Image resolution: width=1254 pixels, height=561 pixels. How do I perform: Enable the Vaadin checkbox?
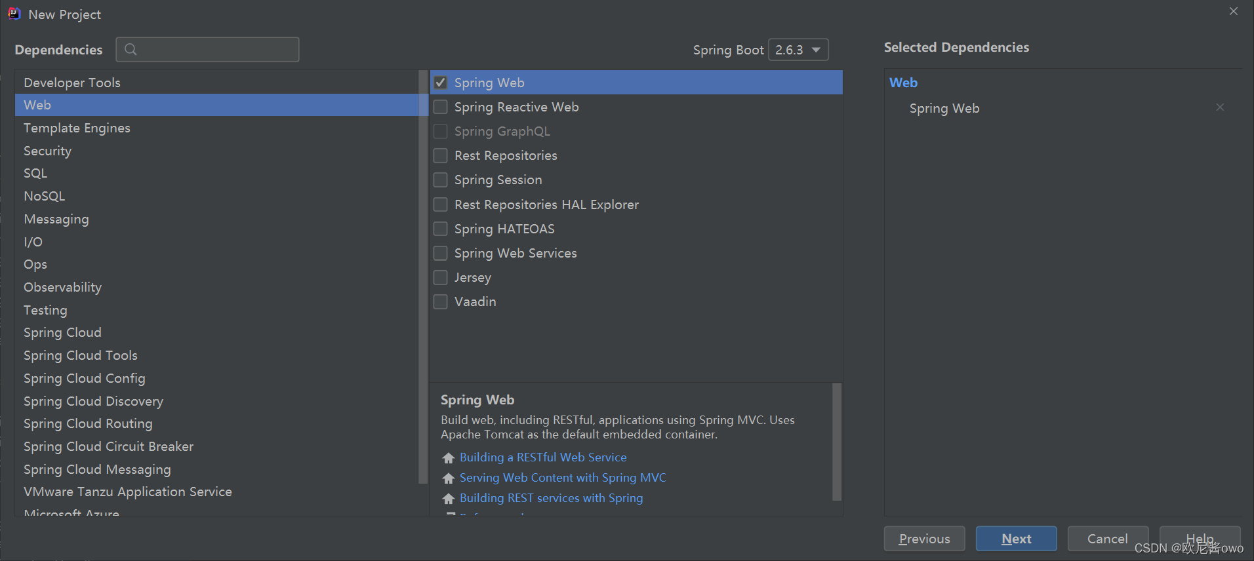(x=441, y=301)
